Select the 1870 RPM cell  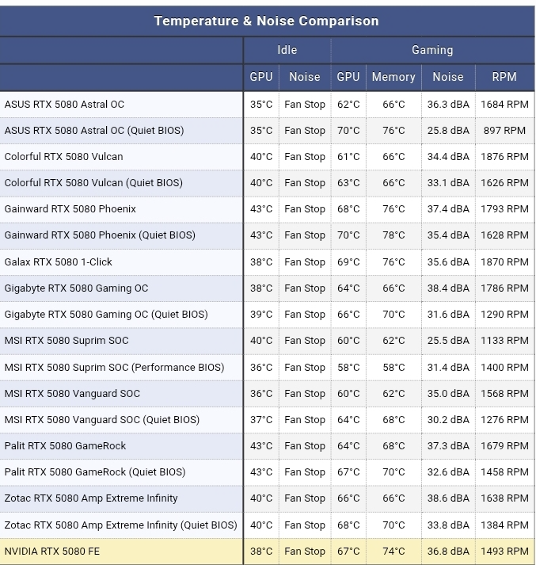tap(504, 262)
